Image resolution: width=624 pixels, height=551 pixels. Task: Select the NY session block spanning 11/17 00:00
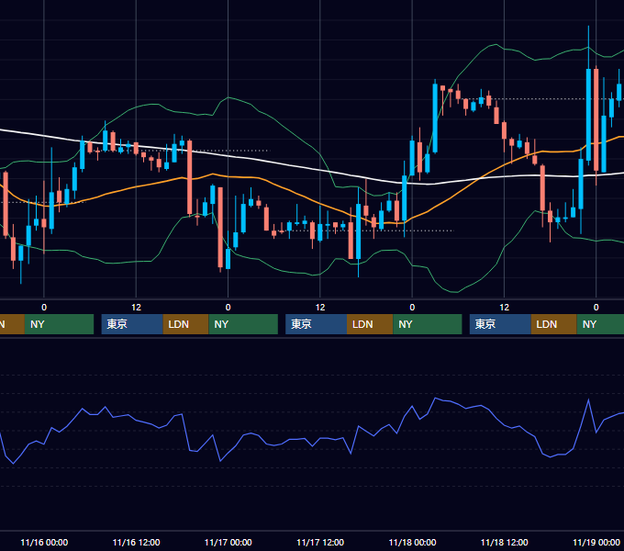(x=243, y=324)
